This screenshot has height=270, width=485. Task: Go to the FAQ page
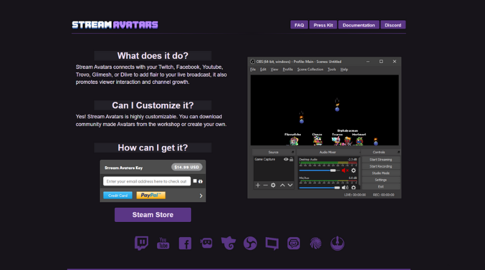[x=299, y=25]
